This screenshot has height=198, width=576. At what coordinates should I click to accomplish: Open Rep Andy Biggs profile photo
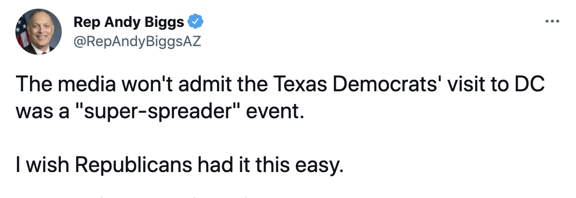[39, 32]
